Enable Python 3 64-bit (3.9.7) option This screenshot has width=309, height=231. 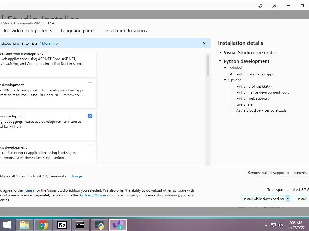pyautogui.click(x=231, y=86)
